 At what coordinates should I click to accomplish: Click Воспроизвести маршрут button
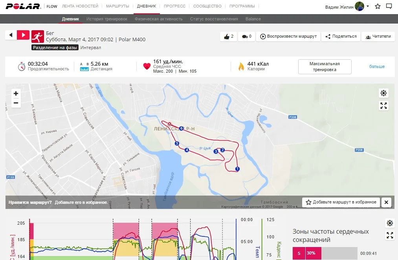(x=288, y=36)
